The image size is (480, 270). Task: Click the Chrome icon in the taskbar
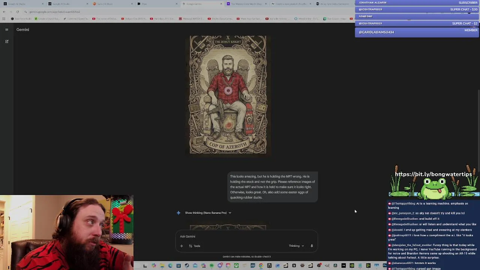(x=261, y=265)
